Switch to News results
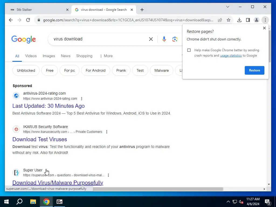Image resolution: width=276 pixels, height=207 pixels. tap(65, 56)
